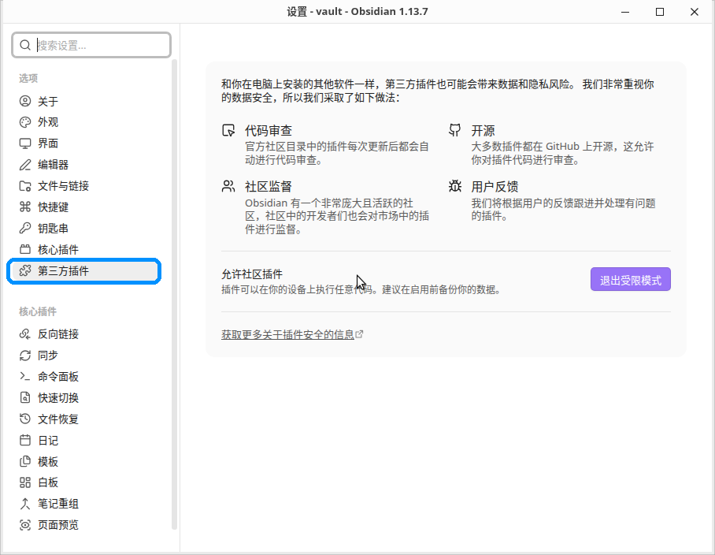This screenshot has width=715, height=555.
Task: Click the 界面 monitor icon
Action: (25, 143)
